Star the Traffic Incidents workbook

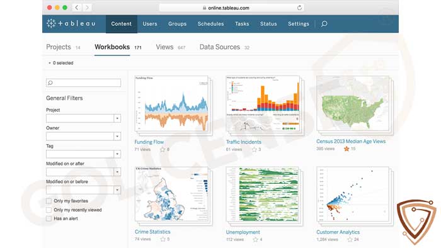coord(255,149)
